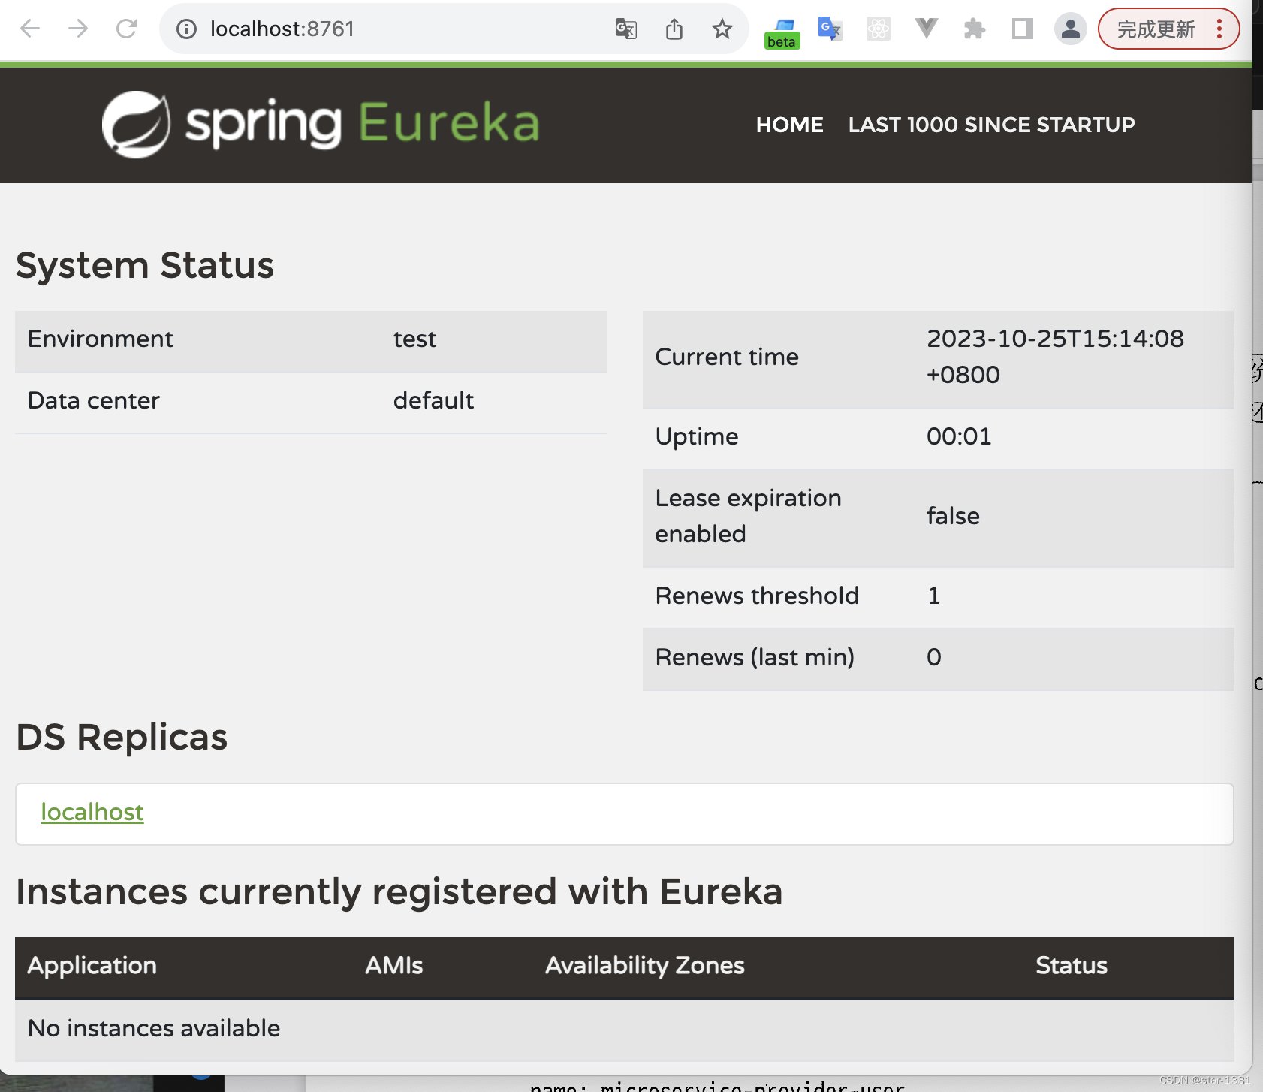Screen dimensions: 1263x1092
Task: Click the Renews threshold label
Action: 757,596
